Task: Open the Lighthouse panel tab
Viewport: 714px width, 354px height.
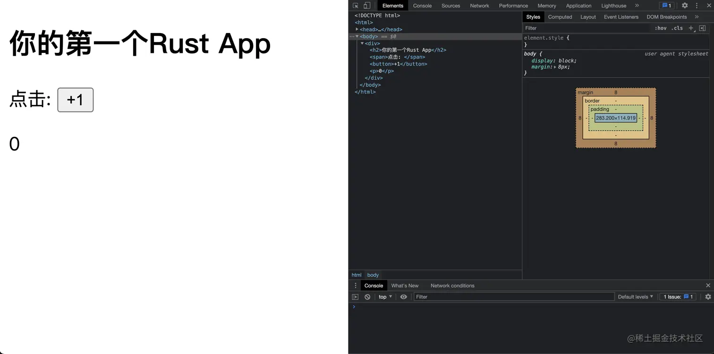Action: pos(613,6)
